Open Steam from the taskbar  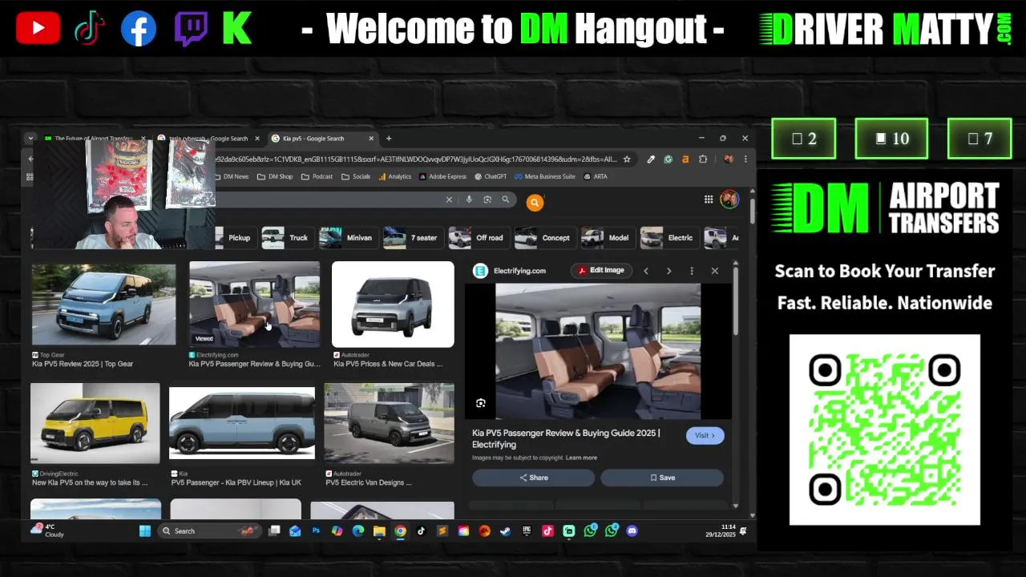pyautogui.click(x=505, y=531)
